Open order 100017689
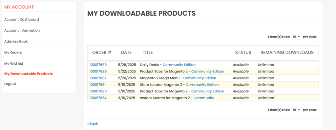The height and width of the screenshot is (130, 336). click(x=98, y=65)
